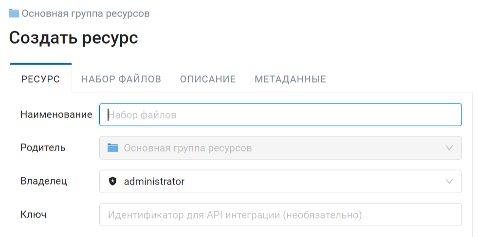Click the folder icon in Родитель field

coord(113,148)
